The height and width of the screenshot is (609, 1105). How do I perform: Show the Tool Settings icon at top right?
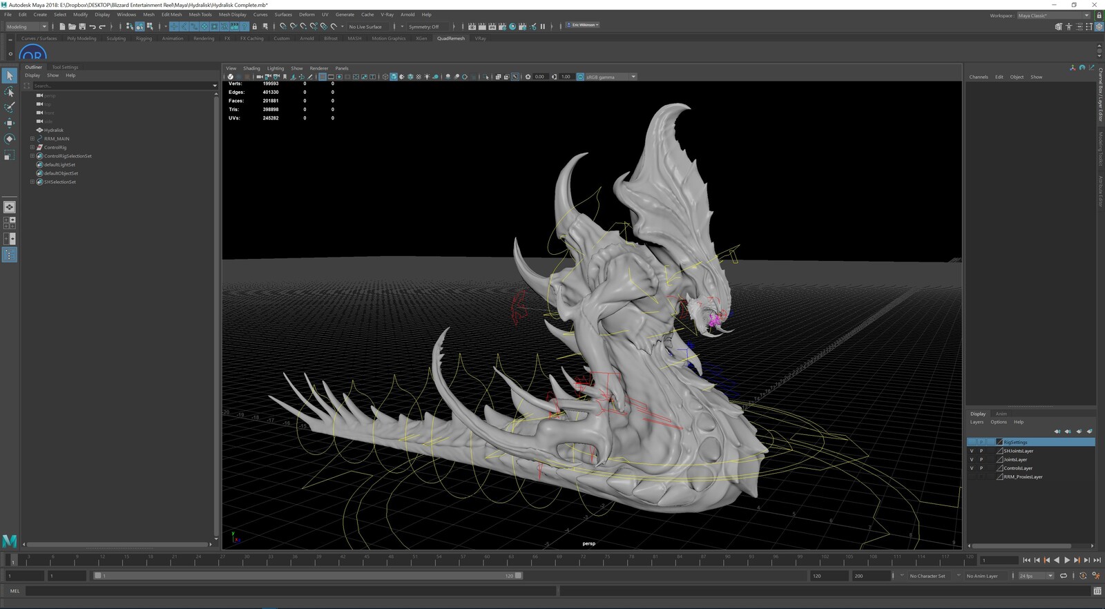pos(1089,27)
